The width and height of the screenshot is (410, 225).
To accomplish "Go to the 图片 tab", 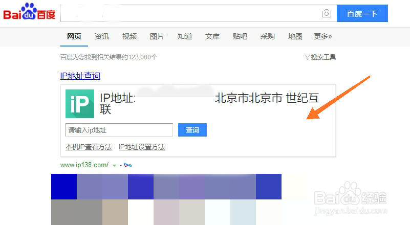I will [157, 36].
